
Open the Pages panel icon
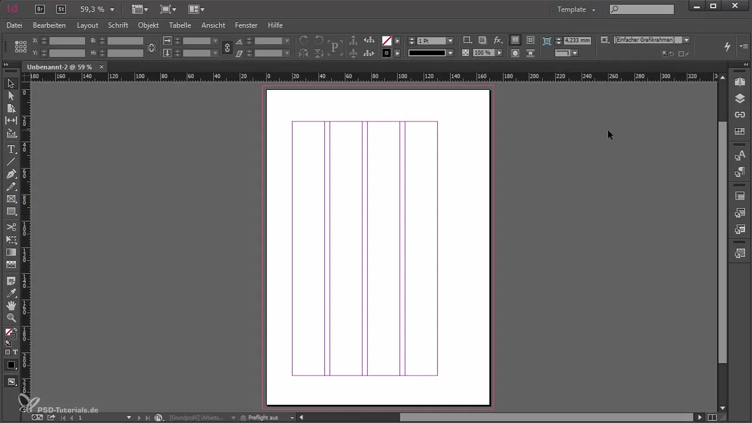(x=740, y=82)
